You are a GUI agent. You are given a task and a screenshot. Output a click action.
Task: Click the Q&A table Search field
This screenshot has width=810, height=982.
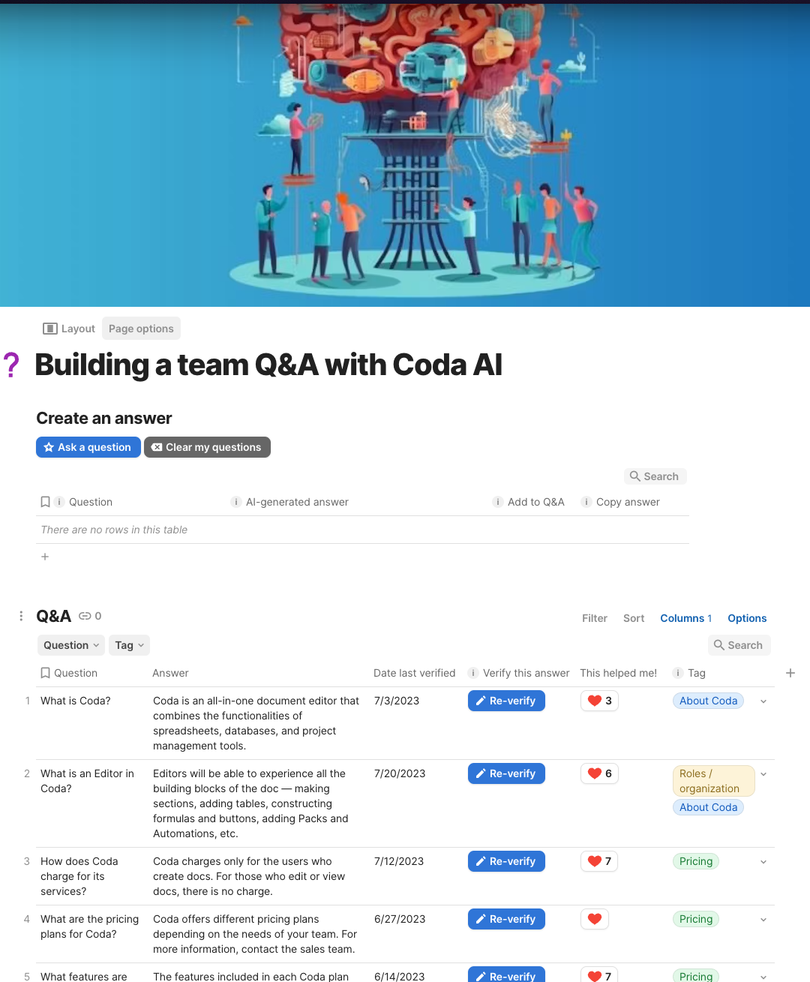click(739, 645)
